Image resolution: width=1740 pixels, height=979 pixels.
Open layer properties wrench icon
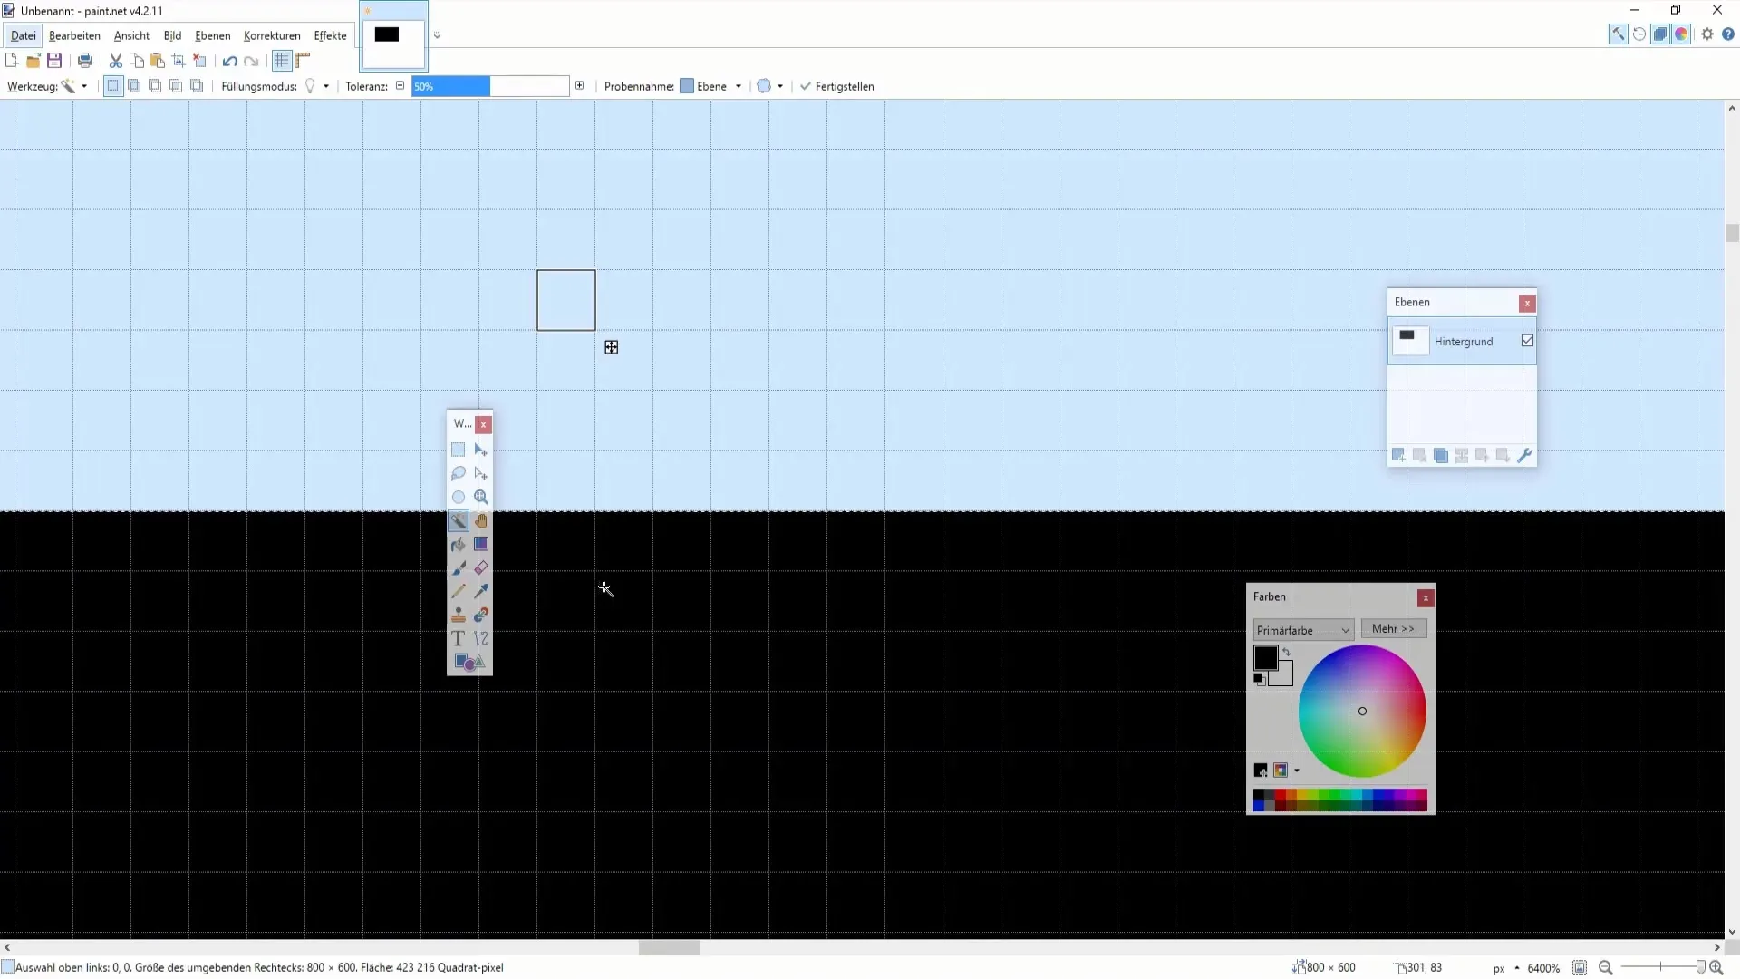(1524, 455)
